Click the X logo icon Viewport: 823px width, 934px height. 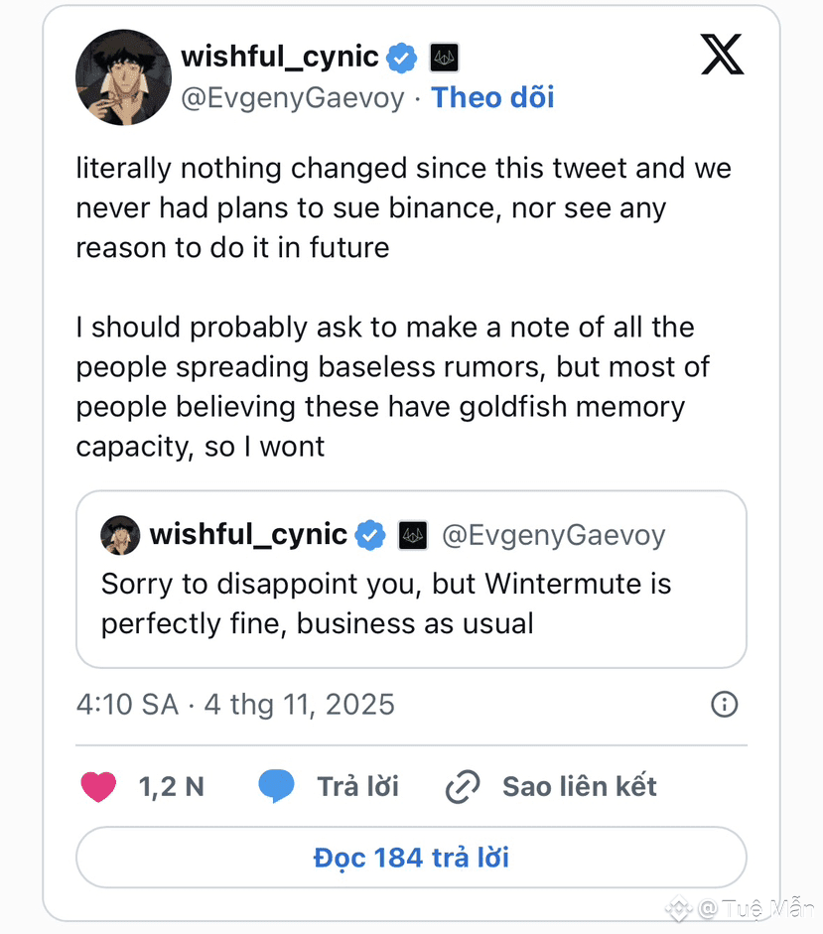click(x=722, y=56)
